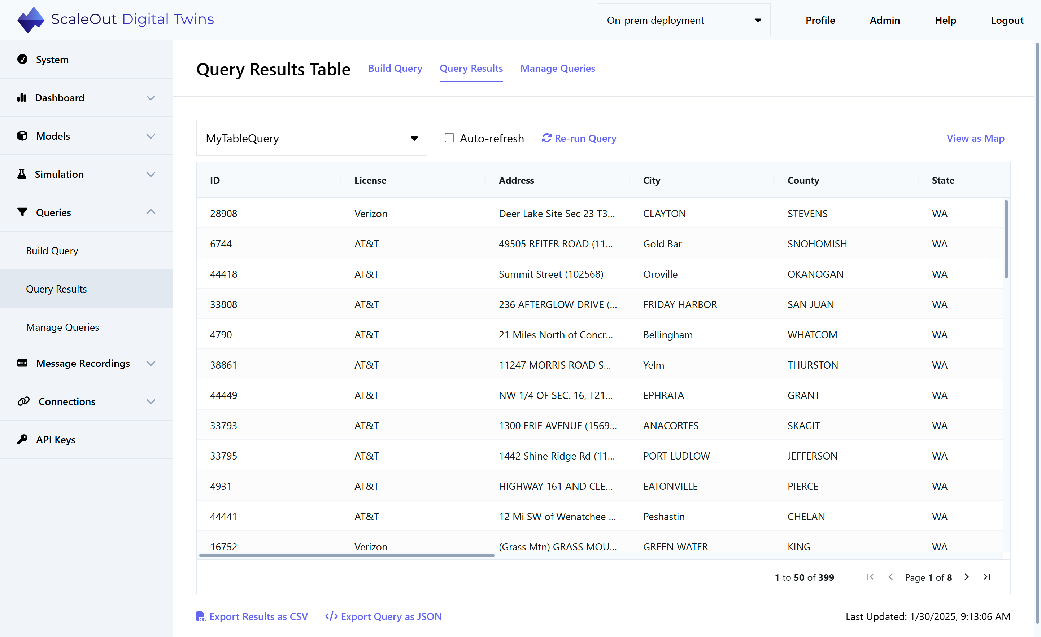Click the JSON code brackets icon
The image size is (1041, 637).
(331, 616)
